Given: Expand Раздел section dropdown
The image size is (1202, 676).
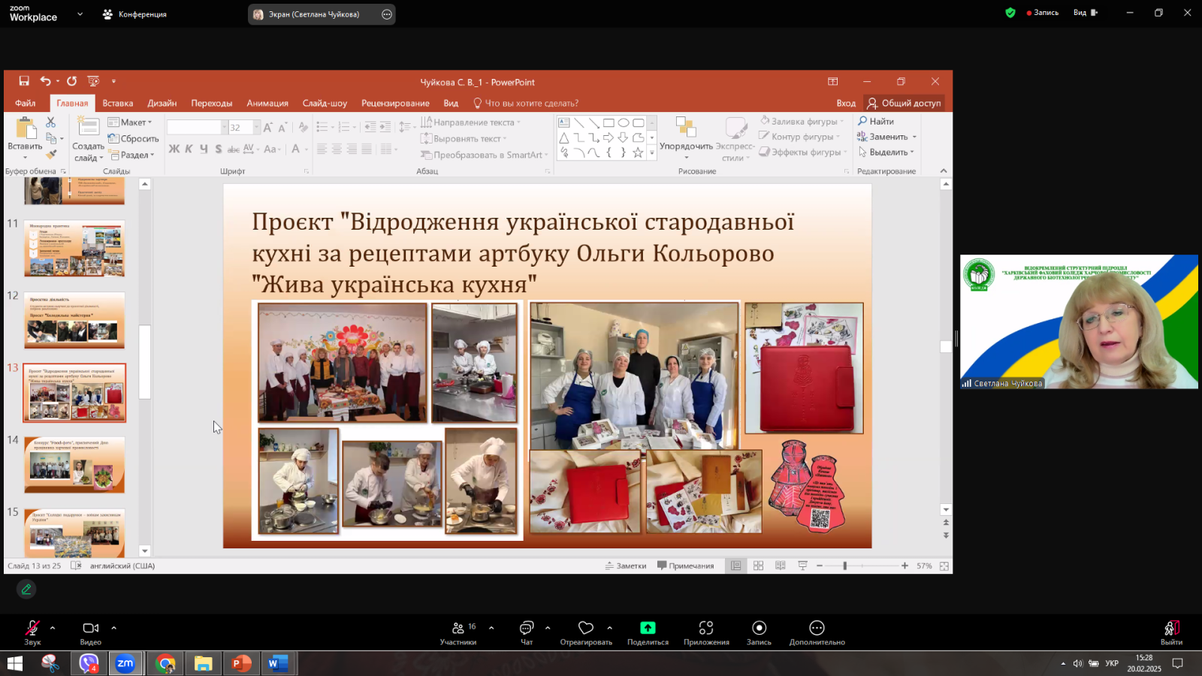Looking at the screenshot, I should (131, 155).
